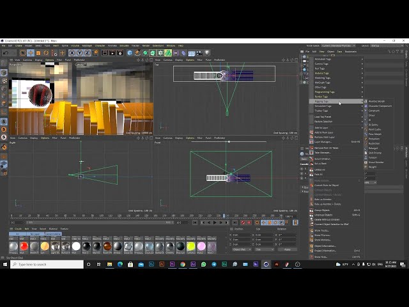Open the Node Space dropdown
The width and height of the screenshot is (409, 307).
339,45
